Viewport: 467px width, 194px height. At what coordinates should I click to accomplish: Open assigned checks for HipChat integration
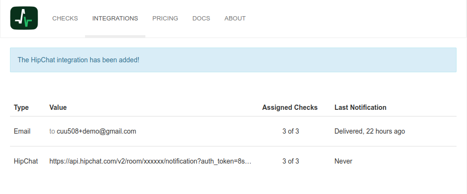290,161
